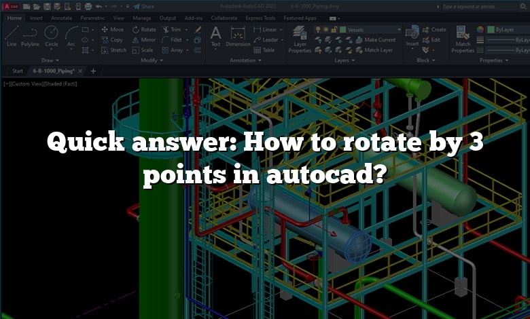530x319 pixels.
Task: Toggle the layer on/off lightbulb icon
Action: [x=319, y=30]
